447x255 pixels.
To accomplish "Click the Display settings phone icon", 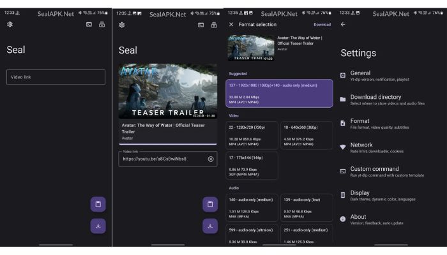I will (343, 195).
